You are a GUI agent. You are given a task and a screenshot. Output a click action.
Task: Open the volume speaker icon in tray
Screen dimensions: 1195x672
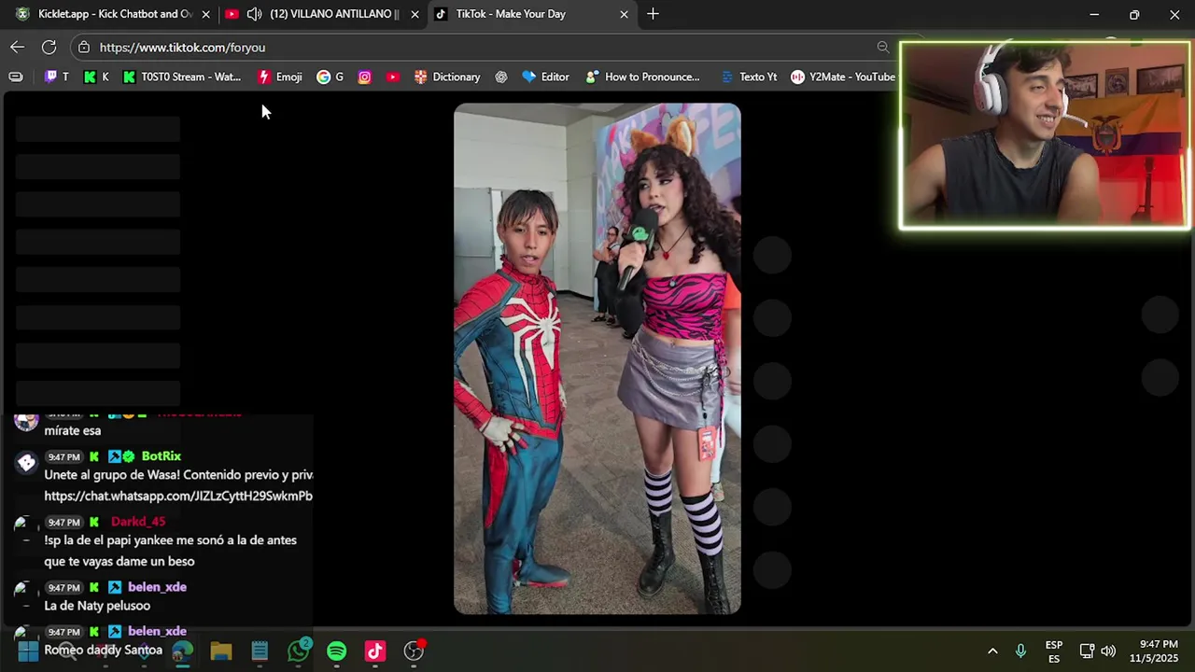point(1108,651)
